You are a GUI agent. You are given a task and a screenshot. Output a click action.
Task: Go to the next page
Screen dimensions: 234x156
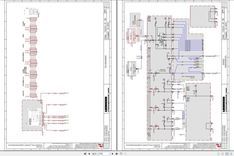click(113, 154)
